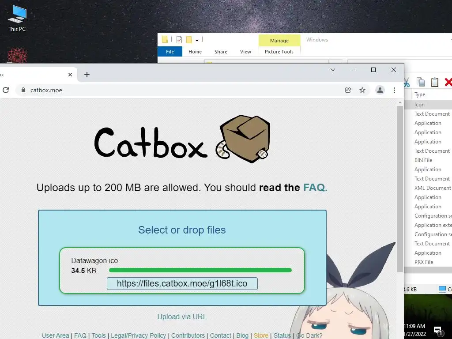Click the red Delete X in Explorer
This screenshot has width=452, height=339.
coord(448,82)
